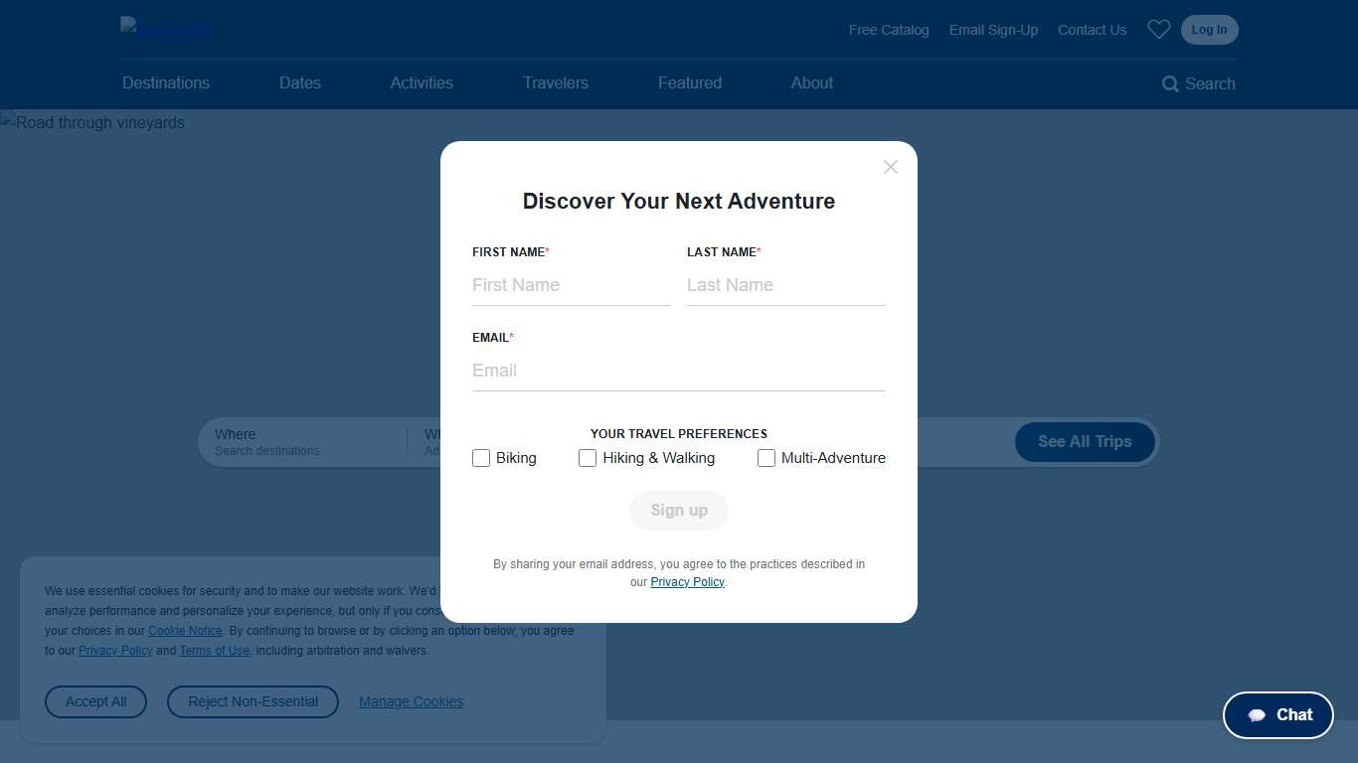Select the Featured menu item

pos(690,83)
